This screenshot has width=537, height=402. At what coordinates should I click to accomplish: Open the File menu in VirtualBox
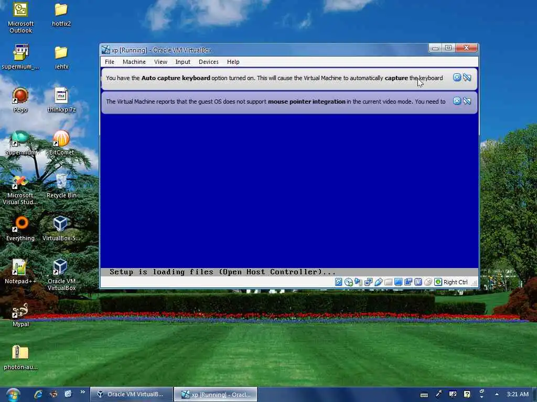point(110,62)
